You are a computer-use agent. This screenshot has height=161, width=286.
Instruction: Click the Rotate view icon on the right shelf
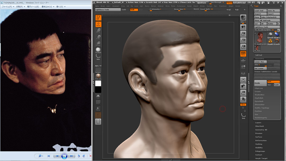coord(243,100)
